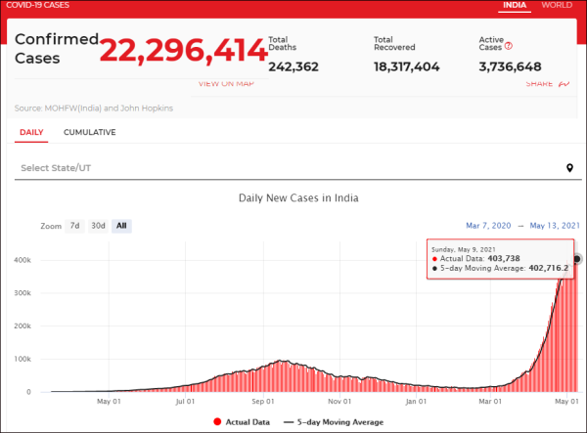Switch to the WORLD tab
Viewport: 587px width, 433px height.
pyautogui.click(x=557, y=5)
